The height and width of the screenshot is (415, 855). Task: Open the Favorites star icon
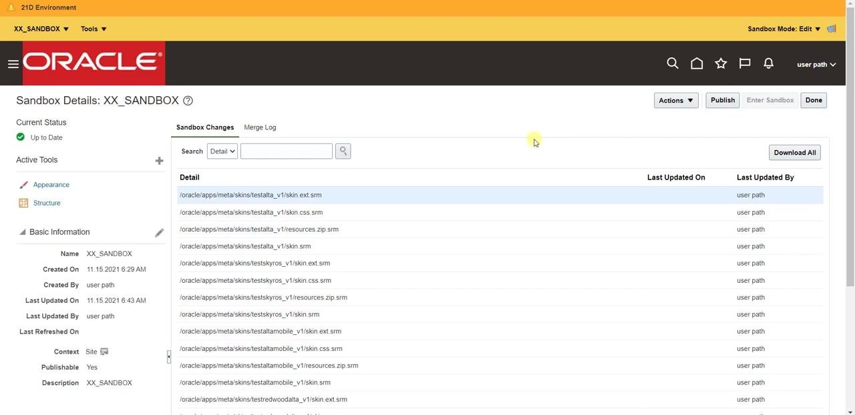coord(721,63)
